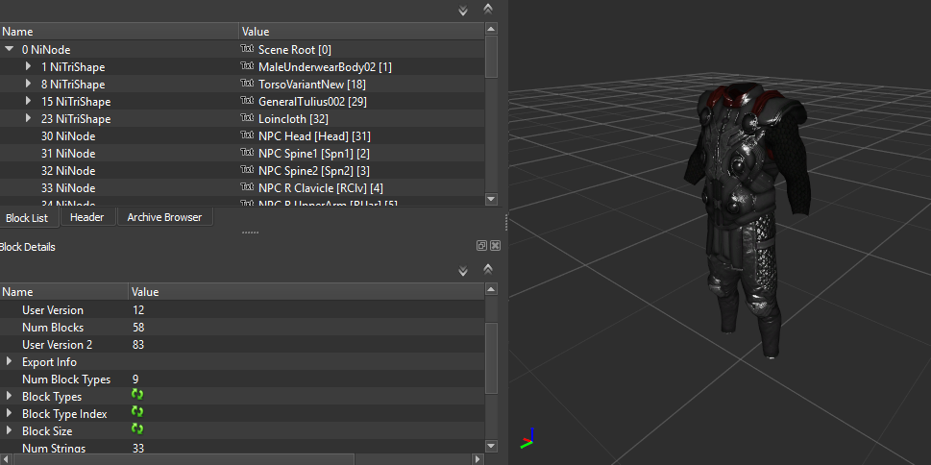The height and width of the screenshot is (465, 931).
Task: Float the Block Details panel
Action: point(481,246)
